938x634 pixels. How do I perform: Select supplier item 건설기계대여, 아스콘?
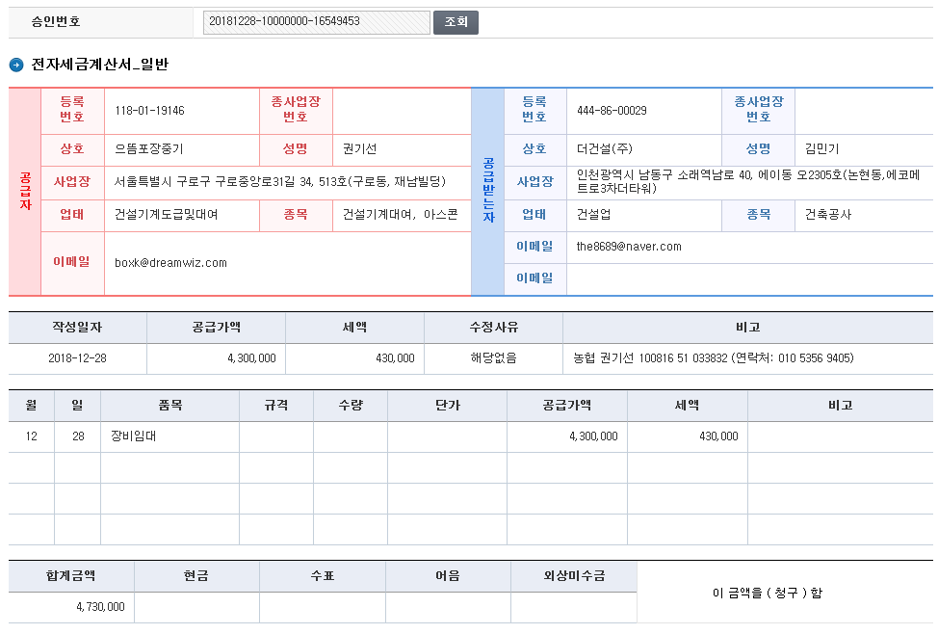[x=401, y=214]
